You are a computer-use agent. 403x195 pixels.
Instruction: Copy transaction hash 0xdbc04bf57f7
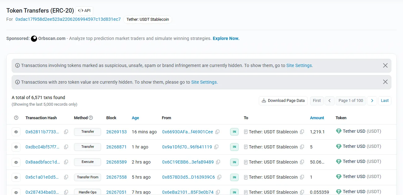pyautogui.click(x=66, y=147)
